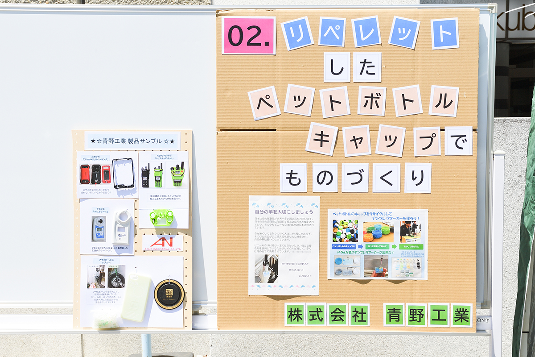This screenshot has height=357, width=535.
Task: Select the green 工 card
Action: tap(439, 315)
